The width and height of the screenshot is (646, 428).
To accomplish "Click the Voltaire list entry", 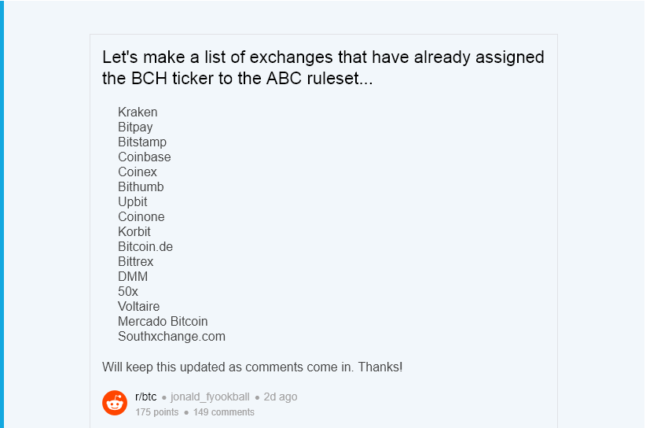I will coord(138,307).
